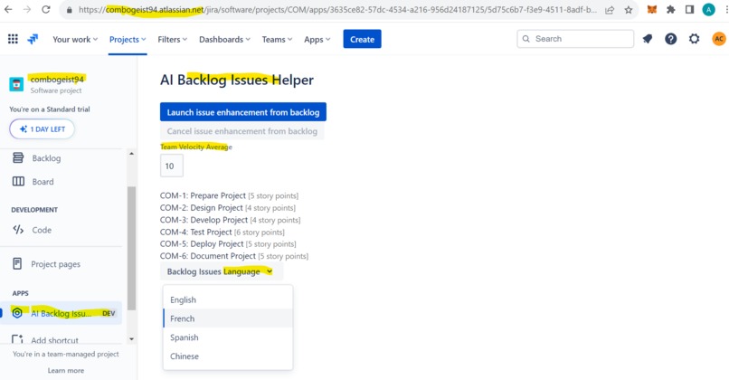Click the combogeist94 project avatar icon
The width and height of the screenshot is (729, 380).
point(16,84)
